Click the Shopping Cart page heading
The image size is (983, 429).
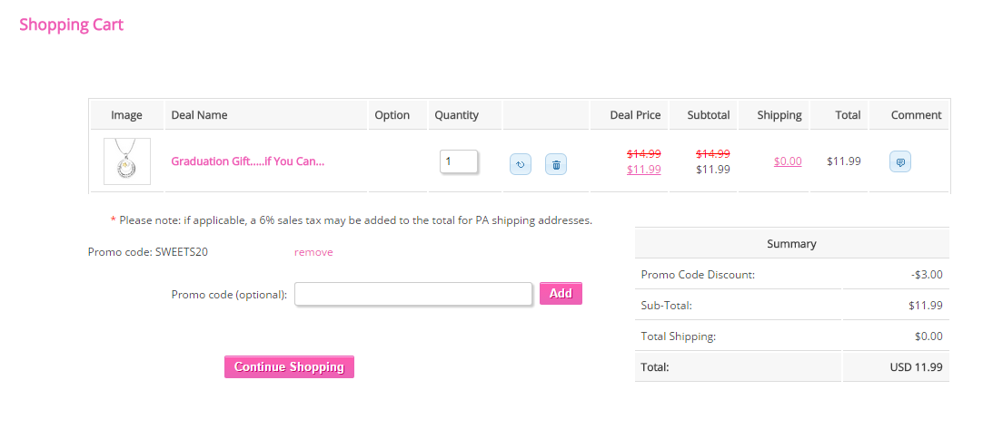click(71, 24)
